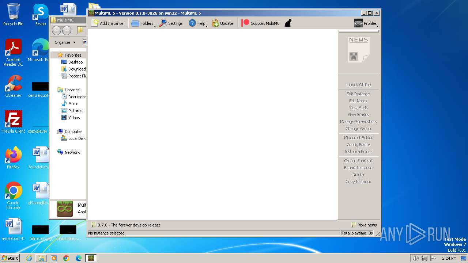Select Local Disk in Explorer navigation pane

coord(73,138)
